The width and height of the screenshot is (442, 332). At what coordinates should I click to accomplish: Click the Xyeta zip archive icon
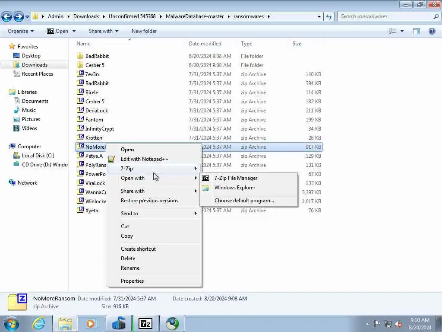[80, 210]
